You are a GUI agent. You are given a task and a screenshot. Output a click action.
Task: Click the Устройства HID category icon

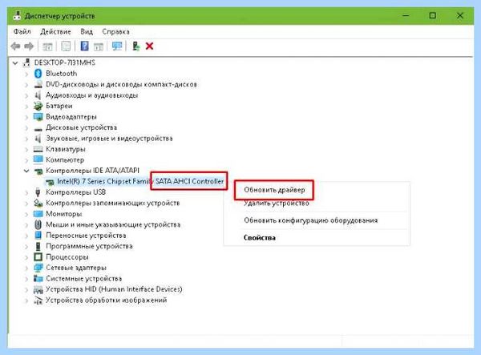tap(38, 289)
